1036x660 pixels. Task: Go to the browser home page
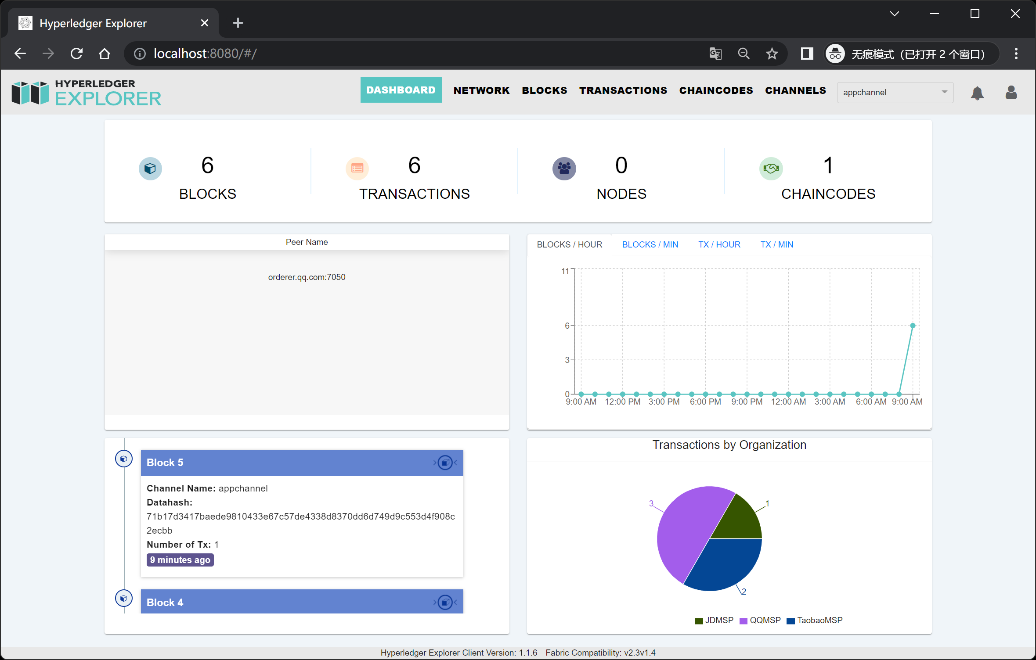(105, 54)
